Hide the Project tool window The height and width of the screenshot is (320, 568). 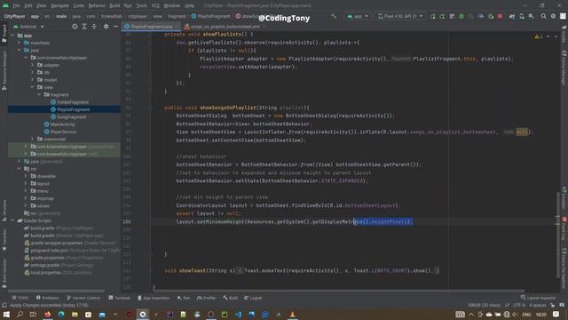pyautogui.click(x=115, y=27)
